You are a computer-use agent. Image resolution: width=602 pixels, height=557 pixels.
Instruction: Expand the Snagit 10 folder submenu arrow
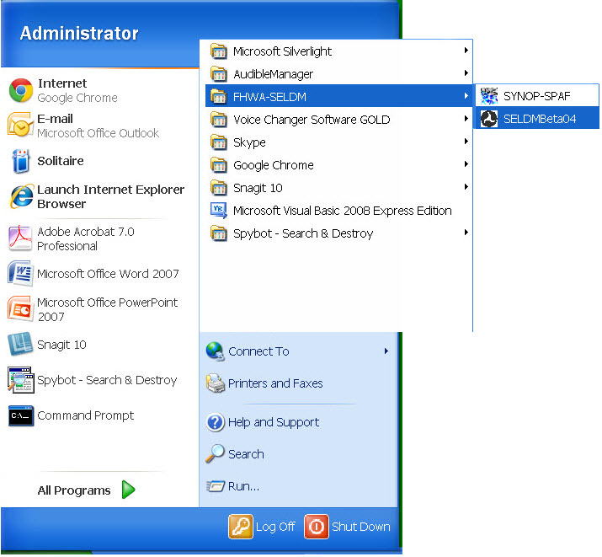tap(466, 188)
